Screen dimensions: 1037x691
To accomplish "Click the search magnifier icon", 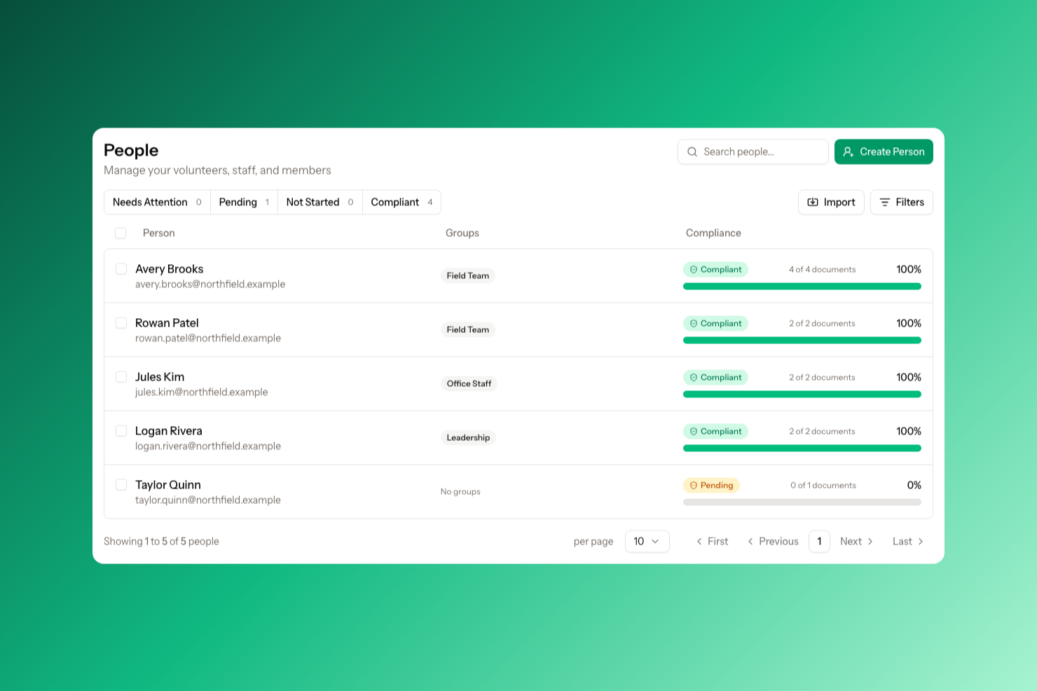I will click(x=692, y=151).
